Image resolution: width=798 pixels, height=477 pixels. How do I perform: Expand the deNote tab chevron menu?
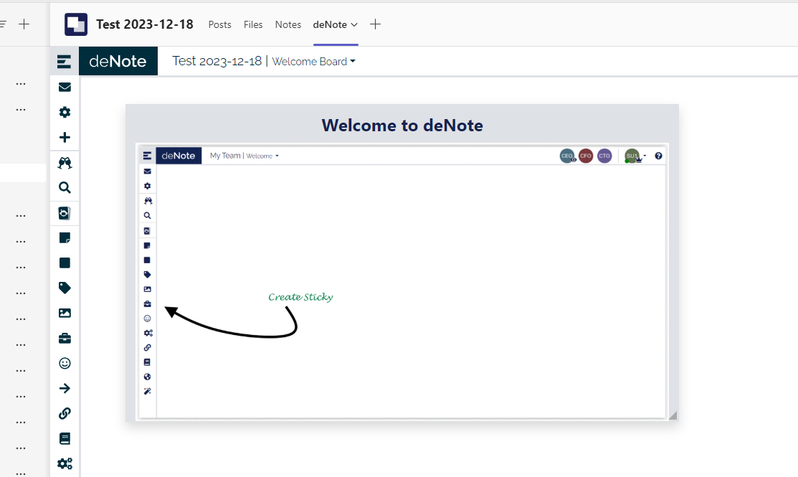354,24
